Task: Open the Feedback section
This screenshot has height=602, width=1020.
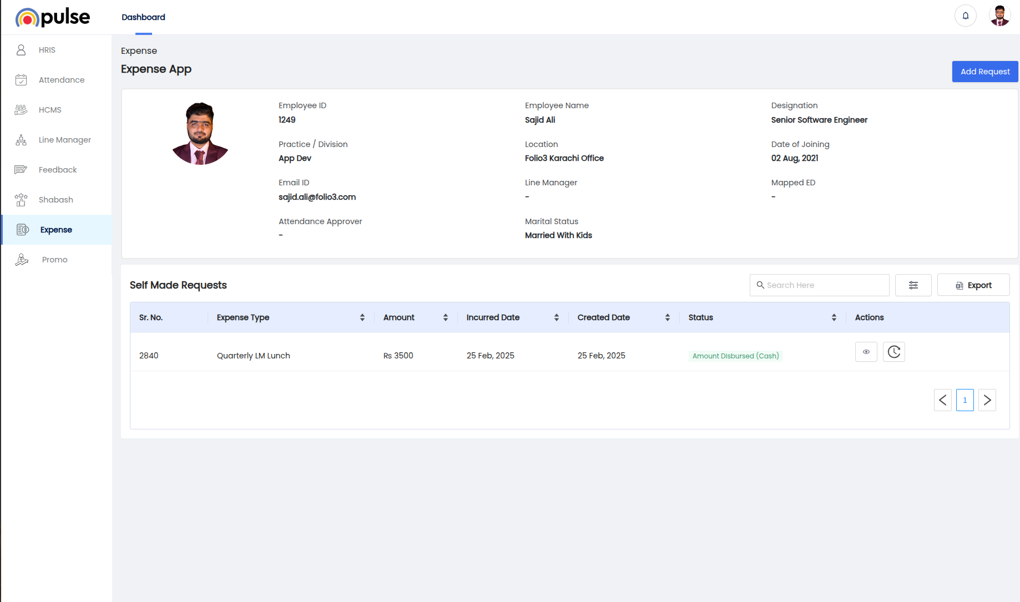Action: (x=58, y=170)
